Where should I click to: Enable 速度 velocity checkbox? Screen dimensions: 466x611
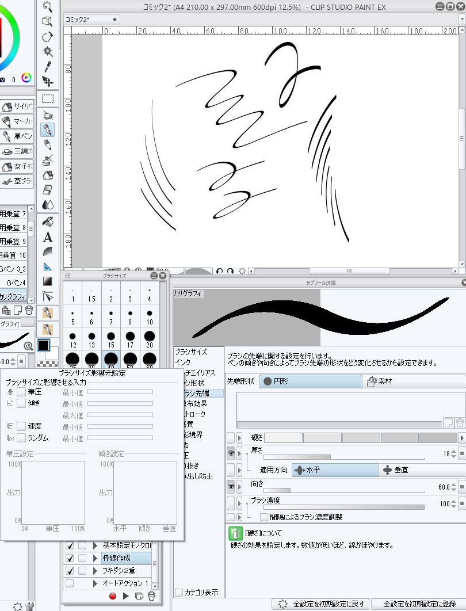(x=21, y=426)
